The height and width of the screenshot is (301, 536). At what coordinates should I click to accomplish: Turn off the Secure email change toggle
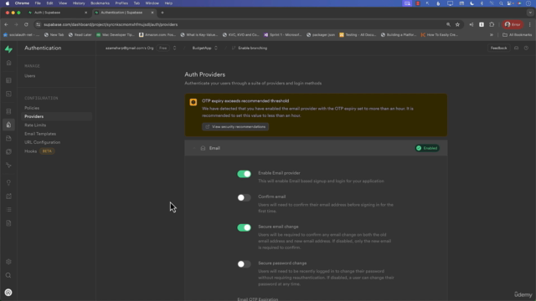[244, 227]
